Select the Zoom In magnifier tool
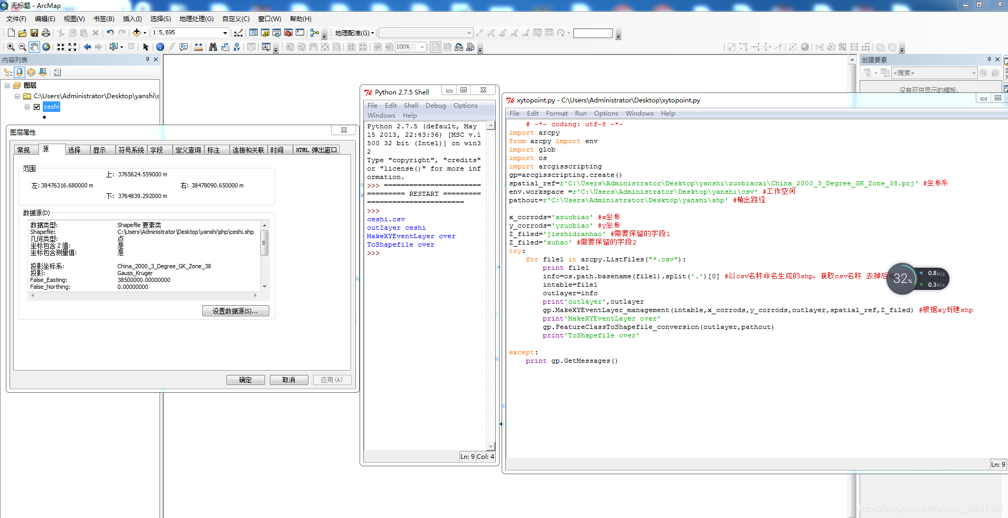Image resolution: width=1008 pixels, height=518 pixels. coord(11,47)
